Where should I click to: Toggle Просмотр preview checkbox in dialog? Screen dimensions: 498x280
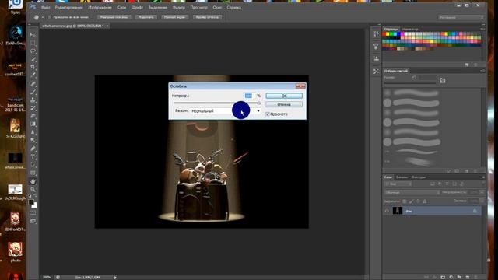pos(268,114)
